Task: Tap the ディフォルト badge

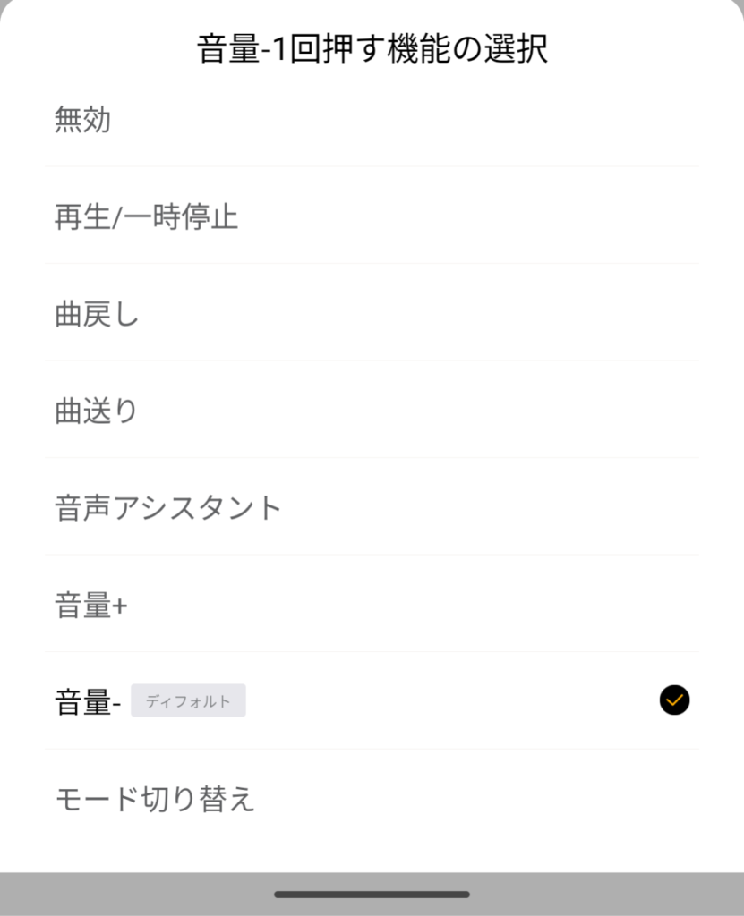Action: click(x=188, y=701)
